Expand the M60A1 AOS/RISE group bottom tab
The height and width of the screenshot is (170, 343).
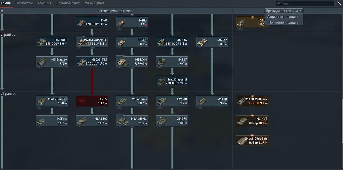tap(92, 48)
